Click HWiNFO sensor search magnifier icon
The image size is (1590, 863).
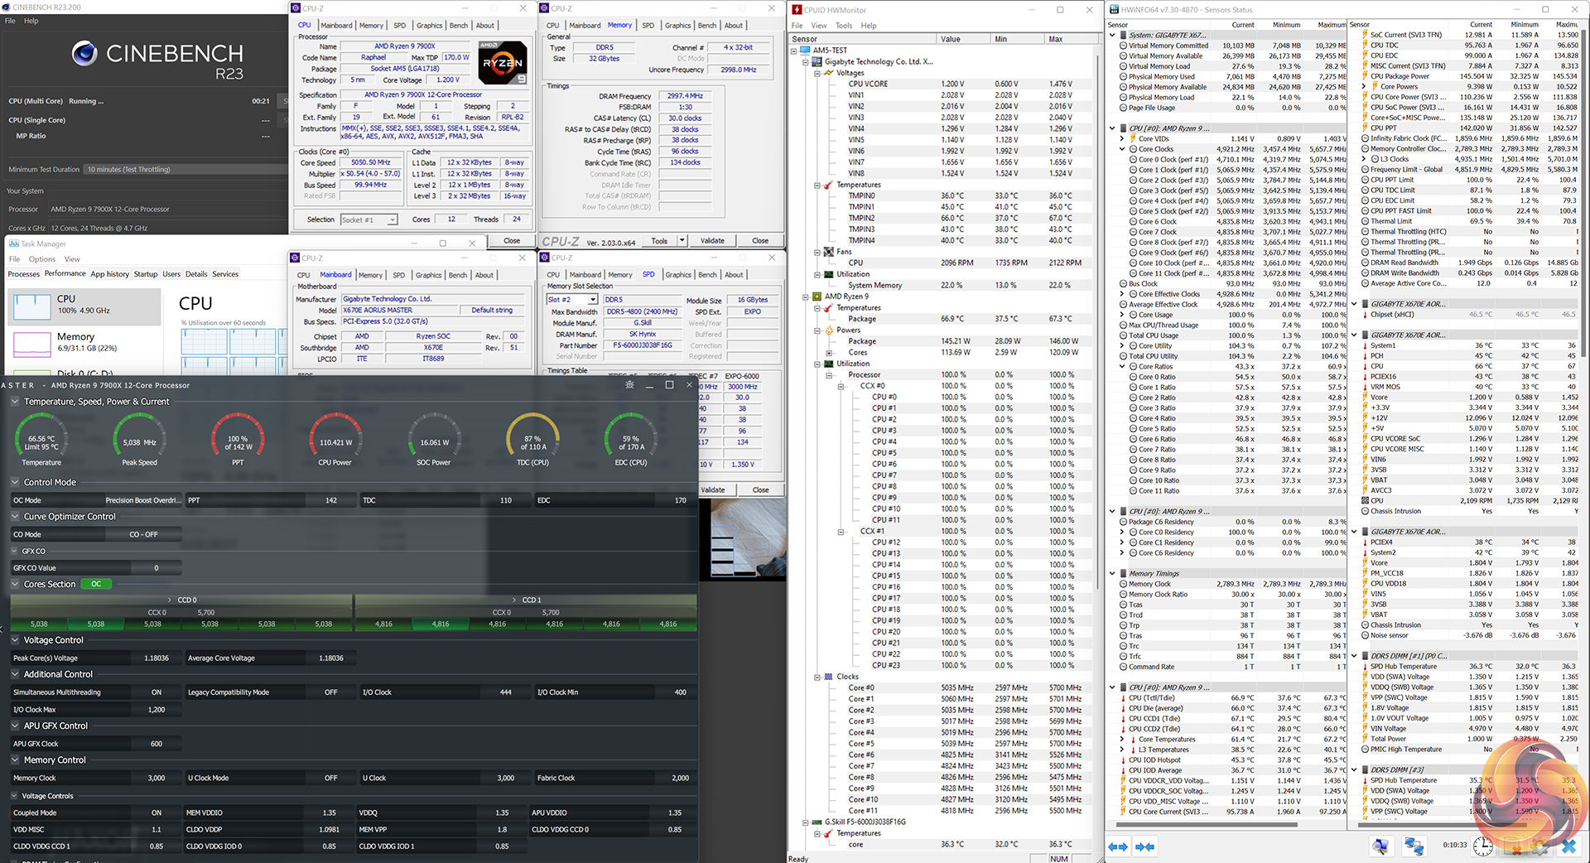coord(1380,846)
